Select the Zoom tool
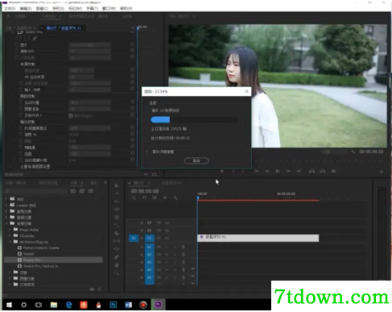Viewport: 392px width, 312px height. tap(116, 272)
